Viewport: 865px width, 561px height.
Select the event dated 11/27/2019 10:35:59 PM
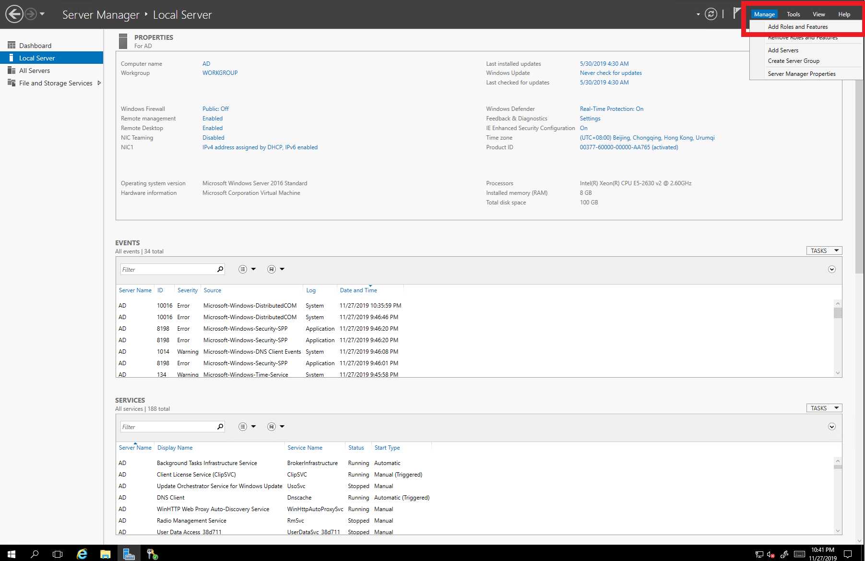[475, 306]
